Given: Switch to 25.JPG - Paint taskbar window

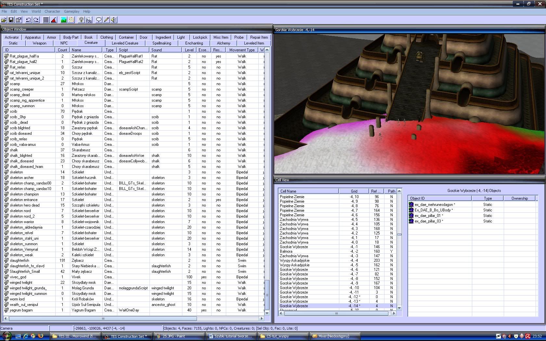Looking at the screenshot, I should [x=179, y=336].
